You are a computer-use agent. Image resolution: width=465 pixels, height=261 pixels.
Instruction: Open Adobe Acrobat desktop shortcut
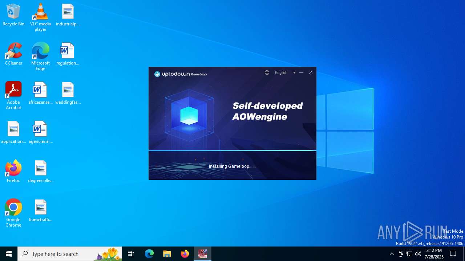pyautogui.click(x=13, y=96)
